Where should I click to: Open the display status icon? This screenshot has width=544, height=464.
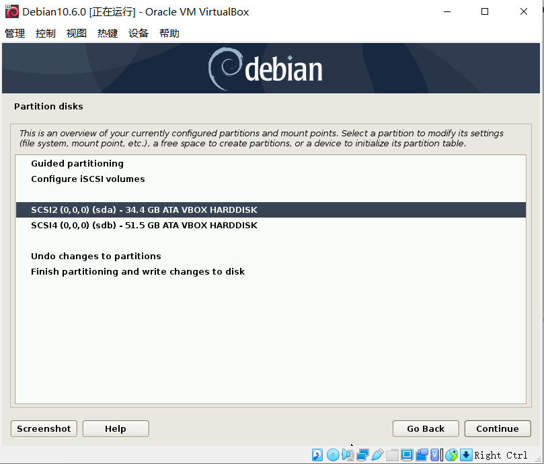tap(406, 455)
